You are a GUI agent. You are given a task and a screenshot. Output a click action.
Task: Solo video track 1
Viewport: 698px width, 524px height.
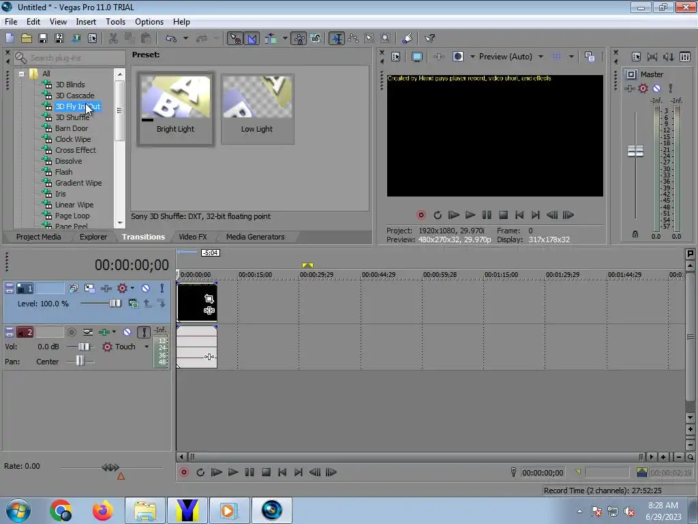(x=162, y=289)
